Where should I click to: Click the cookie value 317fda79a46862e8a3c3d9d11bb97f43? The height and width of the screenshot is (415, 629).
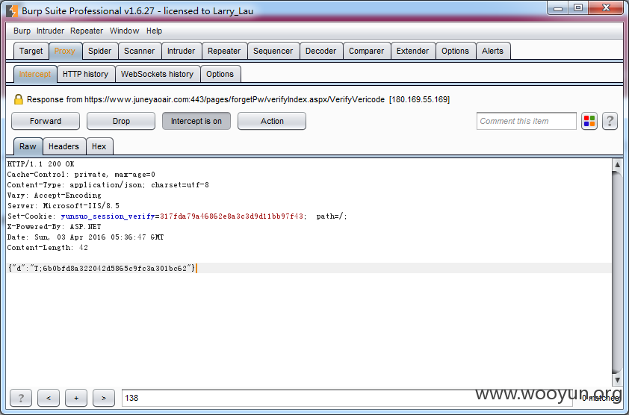pyautogui.click(x=232, y=216)
